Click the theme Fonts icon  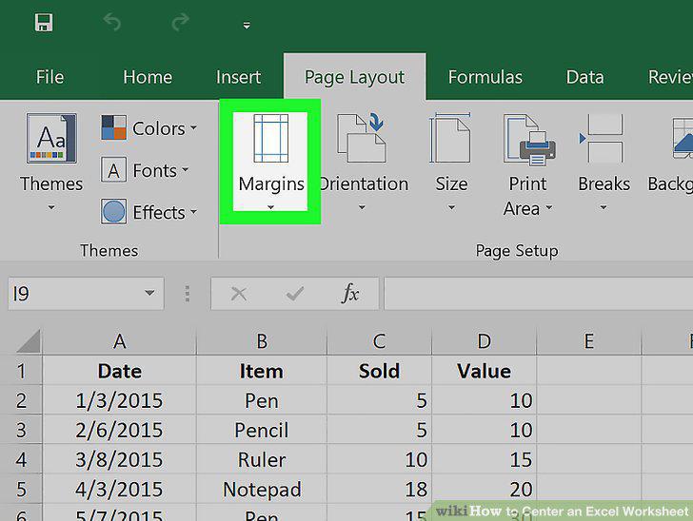113,169
